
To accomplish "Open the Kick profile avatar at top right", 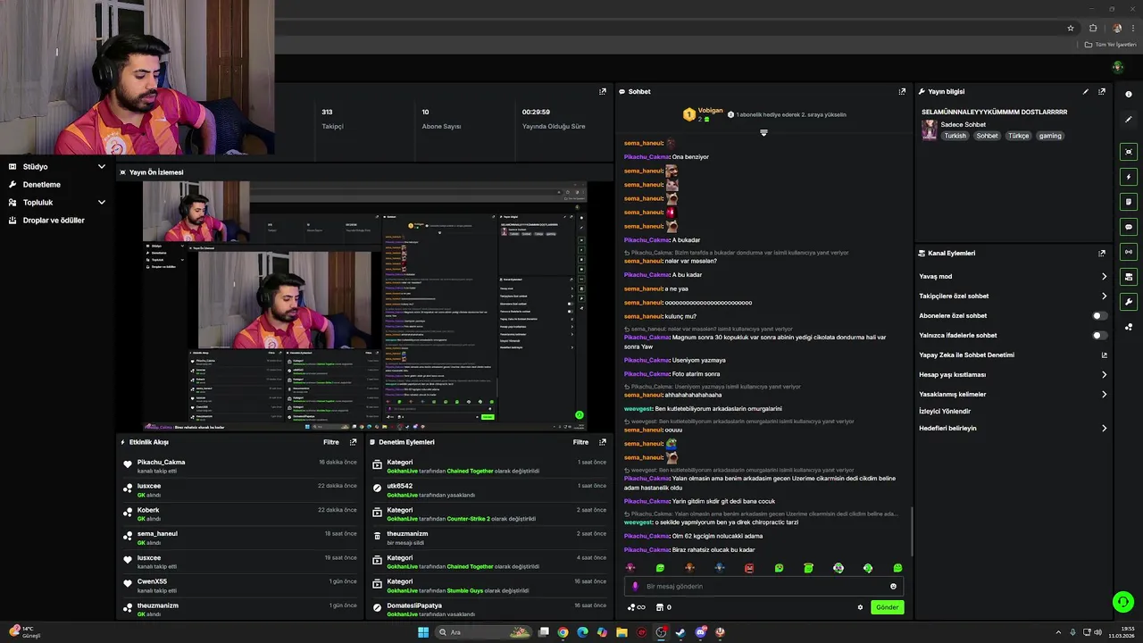I will pyautogui.click(x=1117, y=67).
